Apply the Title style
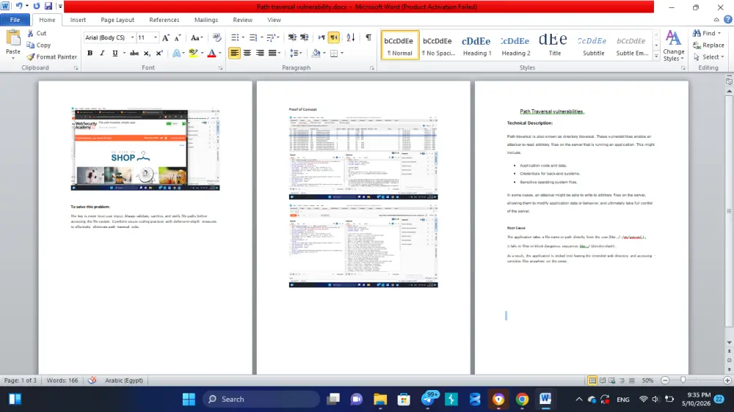The image size is (734, 412). tap(554, 45)
